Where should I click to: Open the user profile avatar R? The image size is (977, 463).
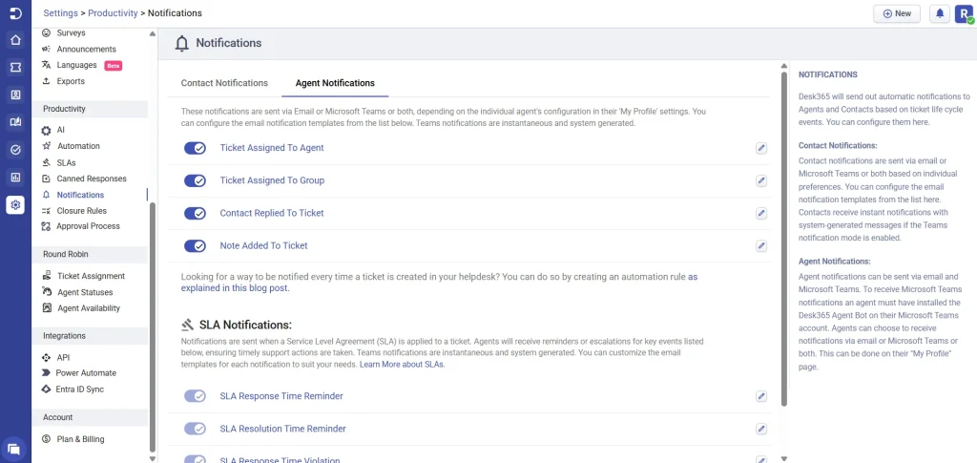[x=964, y=13]
